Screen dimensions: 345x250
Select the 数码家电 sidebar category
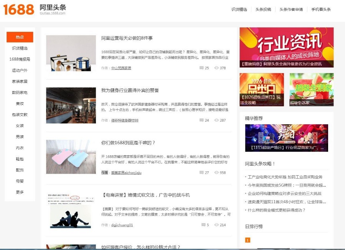[x=20, y=92]
